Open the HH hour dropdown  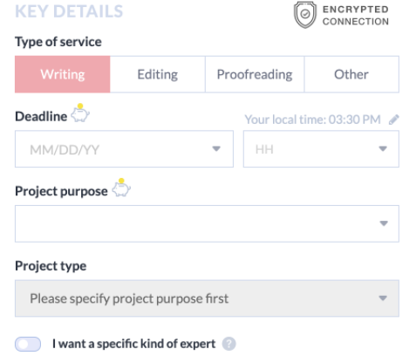pyautogui.click(x=321, y=149)
